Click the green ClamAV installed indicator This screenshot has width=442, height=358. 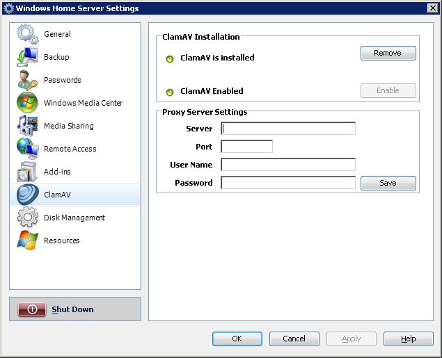pyautogui.click(x=170, y=59)
